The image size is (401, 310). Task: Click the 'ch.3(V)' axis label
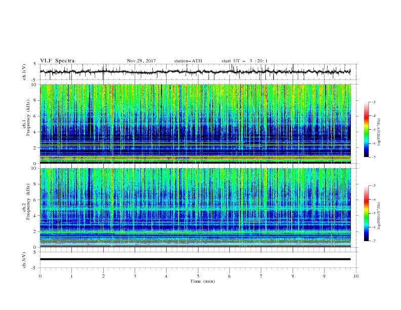24,260
